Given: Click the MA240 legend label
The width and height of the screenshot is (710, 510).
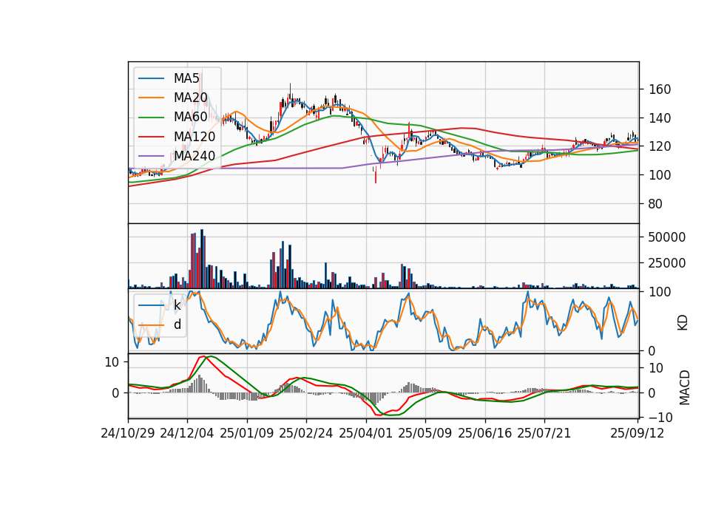Looking at the screenshot, I should coord(195,156).
